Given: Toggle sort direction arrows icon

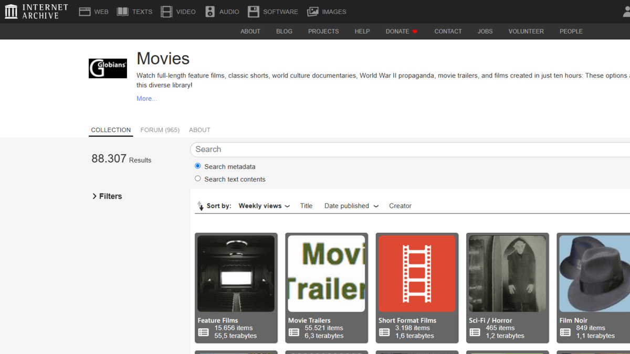Looking at the screenshot, I should [x=200, y=206].
